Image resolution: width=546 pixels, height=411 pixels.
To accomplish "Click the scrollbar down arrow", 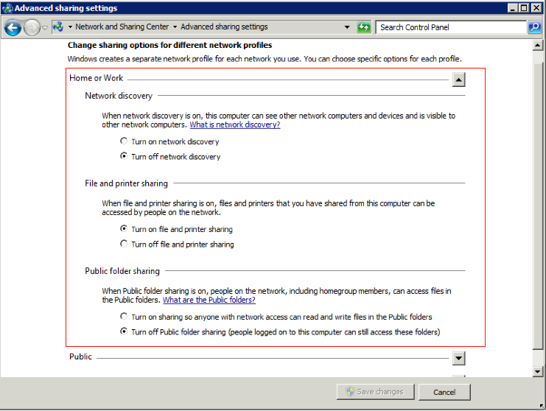I will (538, 372).
